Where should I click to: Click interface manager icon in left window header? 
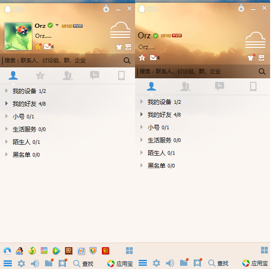click(128, 47)
